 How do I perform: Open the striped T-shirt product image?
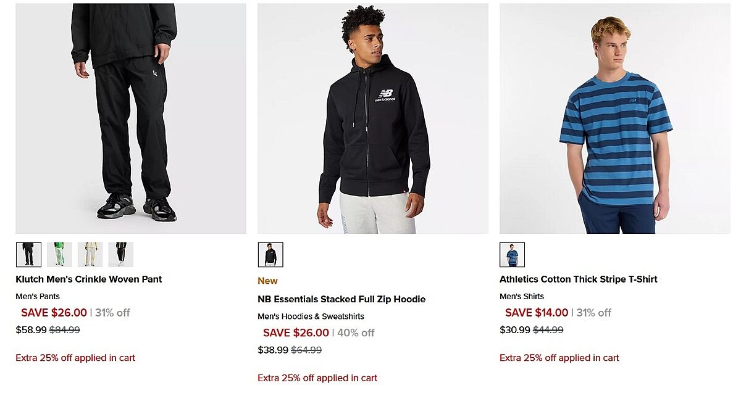coord(614,118)
